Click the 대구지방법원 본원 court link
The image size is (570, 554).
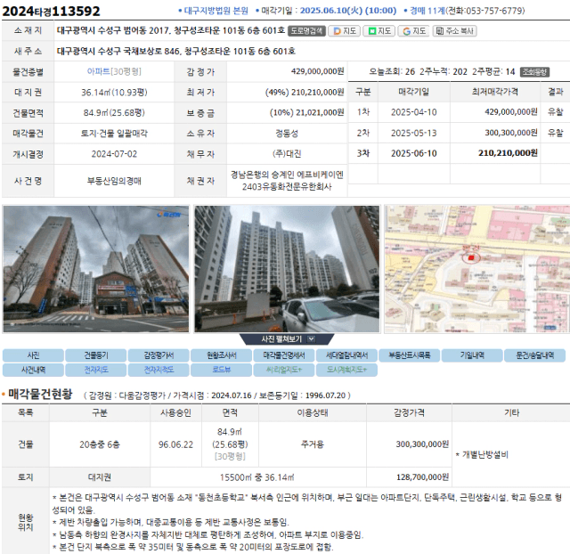click(x=216, y=11)
